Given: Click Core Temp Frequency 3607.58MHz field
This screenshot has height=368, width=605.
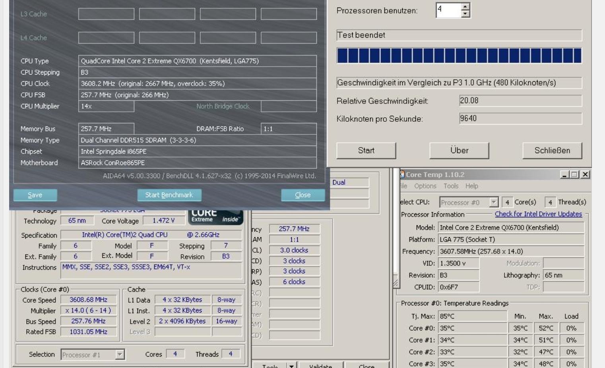Looking at the screenshot, I should tap(511, 251).
